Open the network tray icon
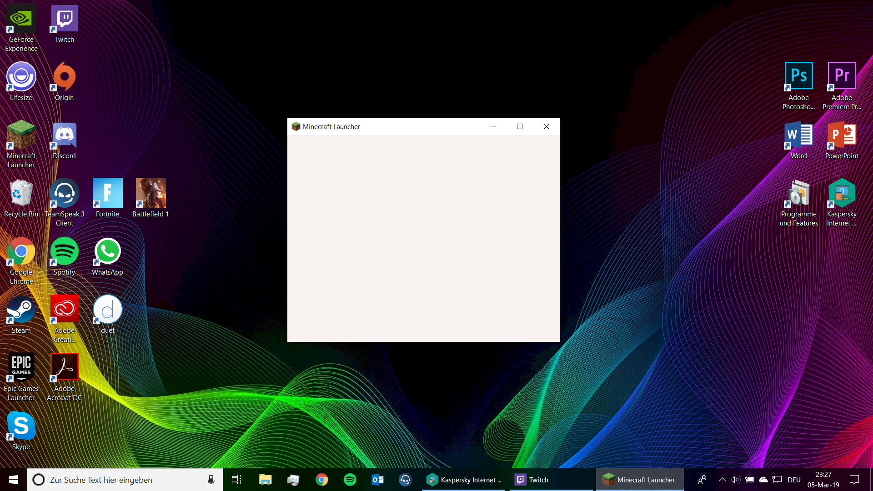873x491 pixels. pos(777,480)
